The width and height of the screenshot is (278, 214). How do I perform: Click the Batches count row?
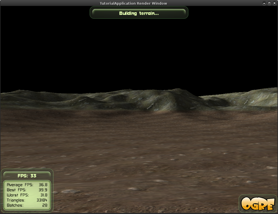pyautogui.click(x=27, y=205)
